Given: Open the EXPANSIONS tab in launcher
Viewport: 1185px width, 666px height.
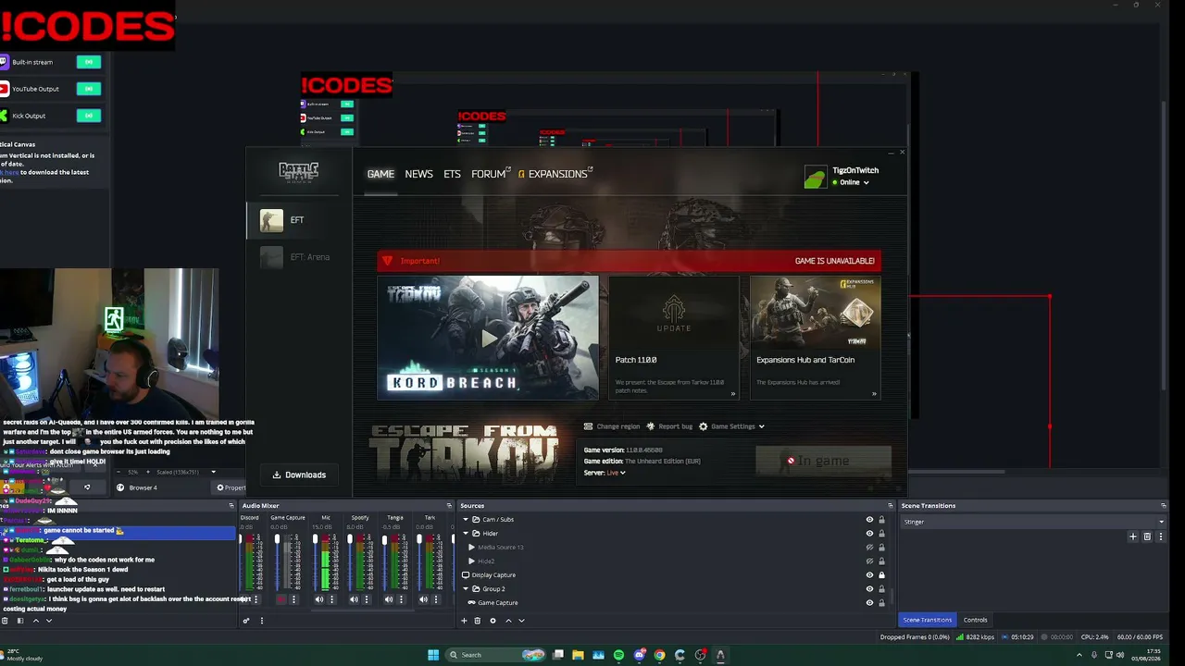Looking at the screenshot, I should [x=555, y=174].
